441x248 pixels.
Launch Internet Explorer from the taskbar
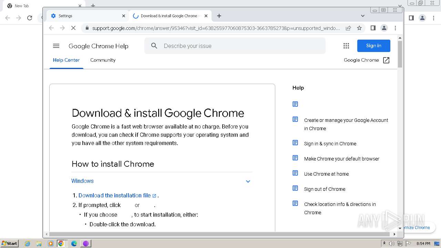(27, 244)
